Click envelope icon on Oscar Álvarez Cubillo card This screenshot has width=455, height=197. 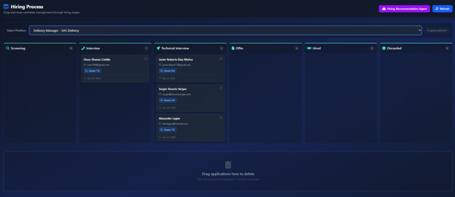click(85, 65)
